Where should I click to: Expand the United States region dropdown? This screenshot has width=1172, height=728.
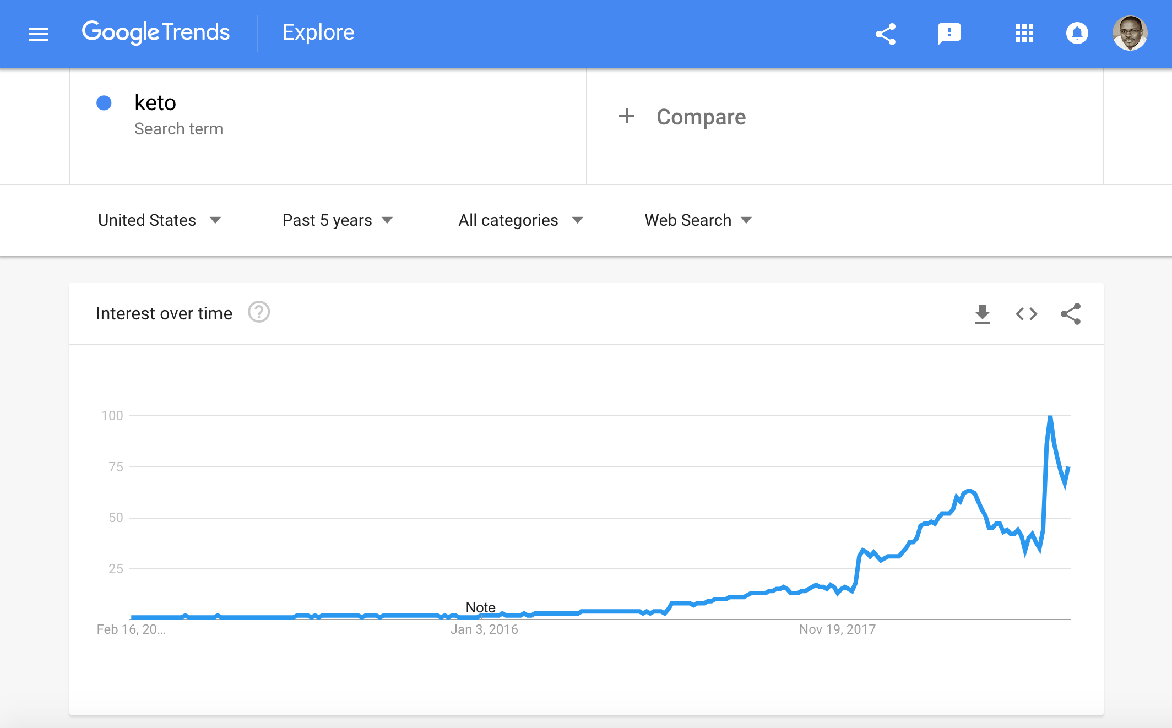[x=159, y=220]
